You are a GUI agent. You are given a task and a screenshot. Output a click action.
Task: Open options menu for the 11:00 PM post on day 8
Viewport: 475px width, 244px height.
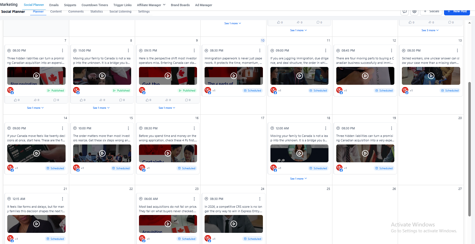click(x=128, y=50)
